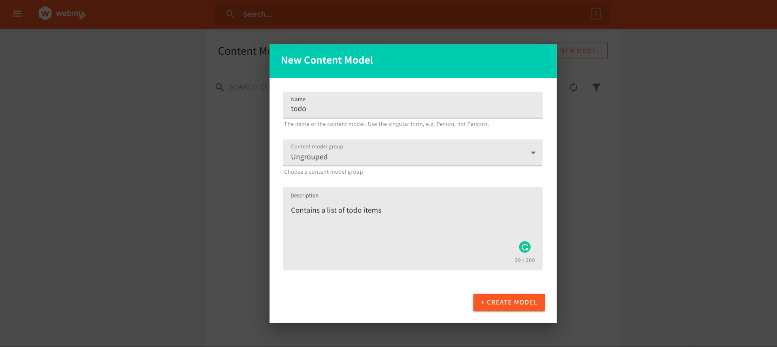Click the Webiny wordmark text

tap(70, 14)
